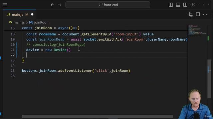Place cursor on 'room-input' string

pos(126,34)
